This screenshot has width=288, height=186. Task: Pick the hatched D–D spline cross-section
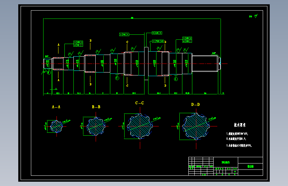[x=196, y=126]
